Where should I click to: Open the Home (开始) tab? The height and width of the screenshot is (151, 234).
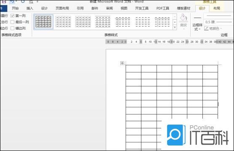15,8
